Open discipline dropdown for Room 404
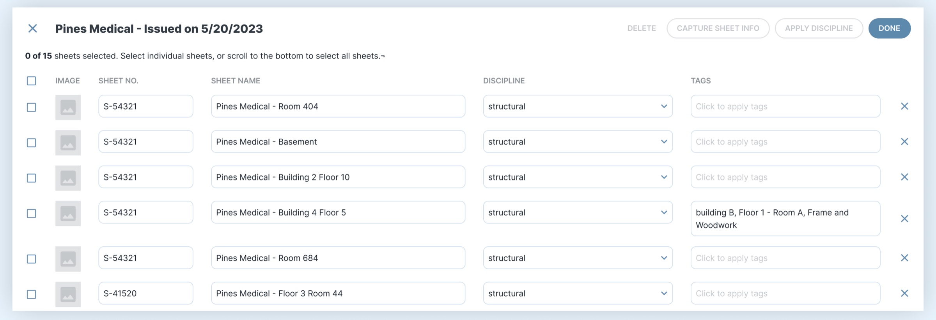 click(578, 106)
